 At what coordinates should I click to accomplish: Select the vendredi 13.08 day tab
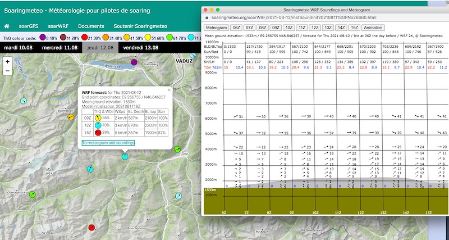141,48
